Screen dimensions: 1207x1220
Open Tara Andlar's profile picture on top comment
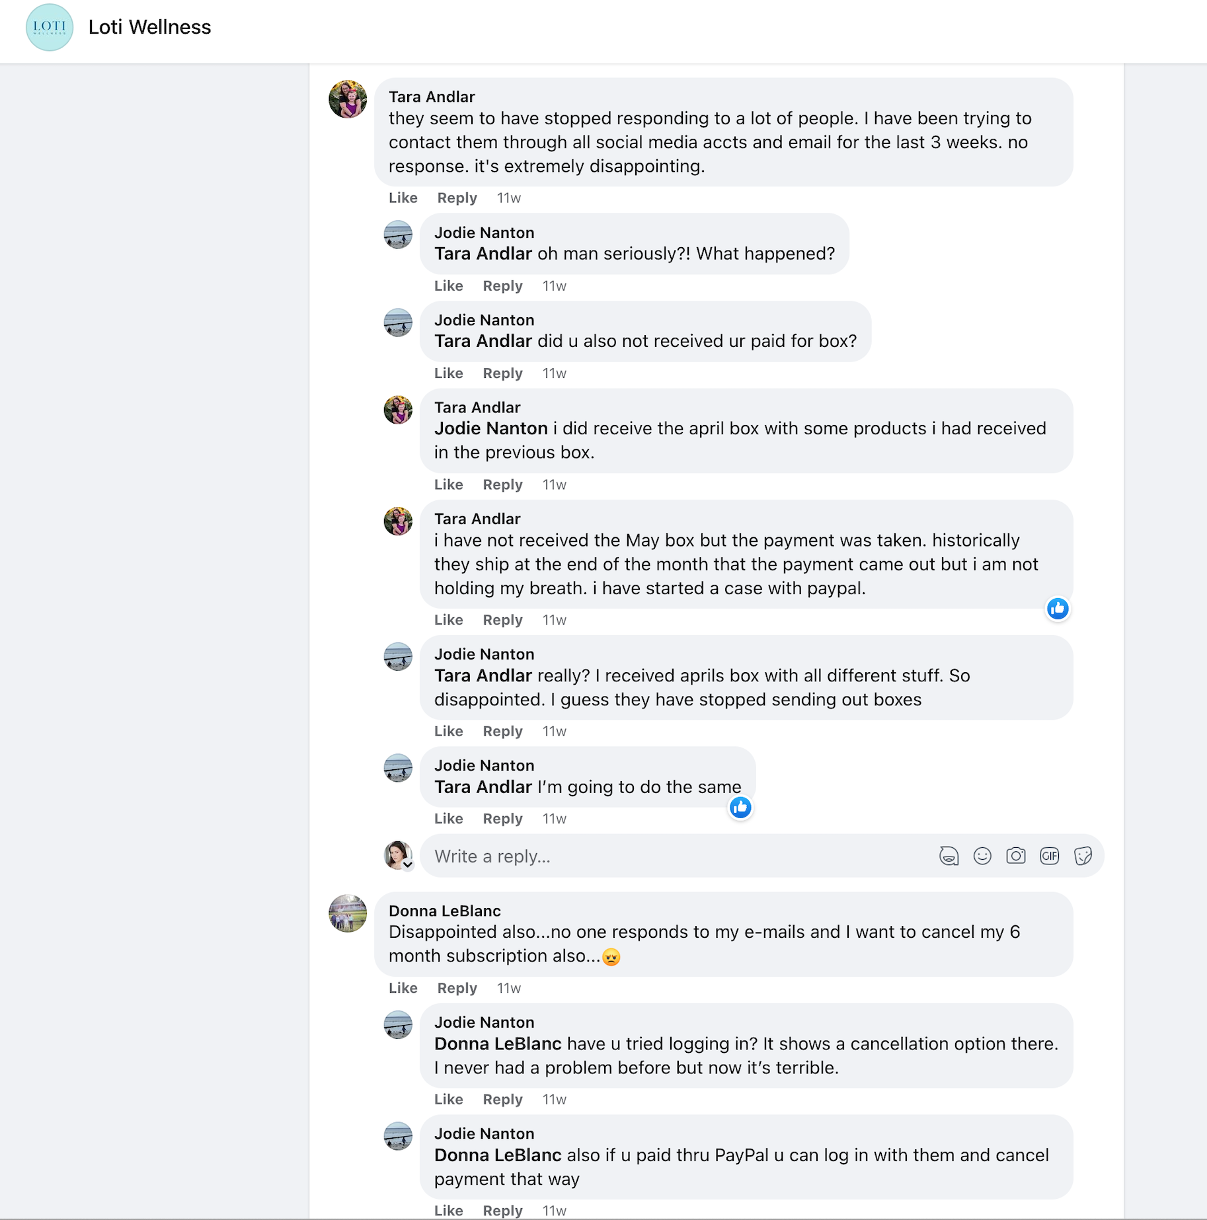pyautogui.click(x=348, y=99)
